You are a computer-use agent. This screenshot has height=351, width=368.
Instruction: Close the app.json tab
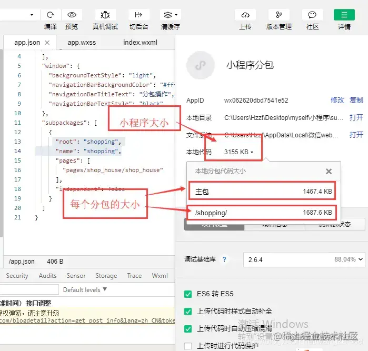point(47,43)
